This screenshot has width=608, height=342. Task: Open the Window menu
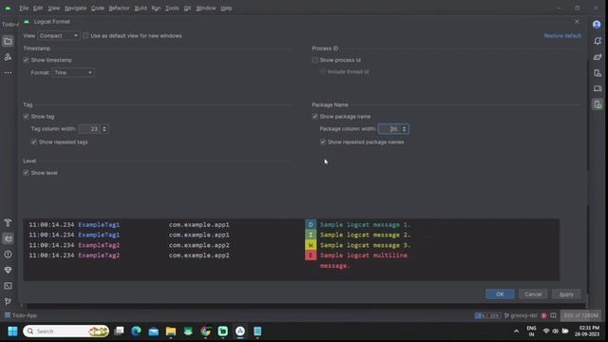point(205,9)
